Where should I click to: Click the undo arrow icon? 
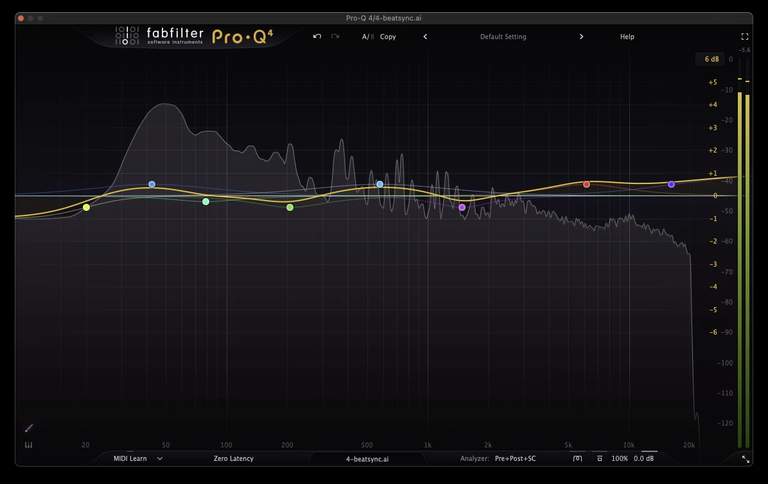317,36
